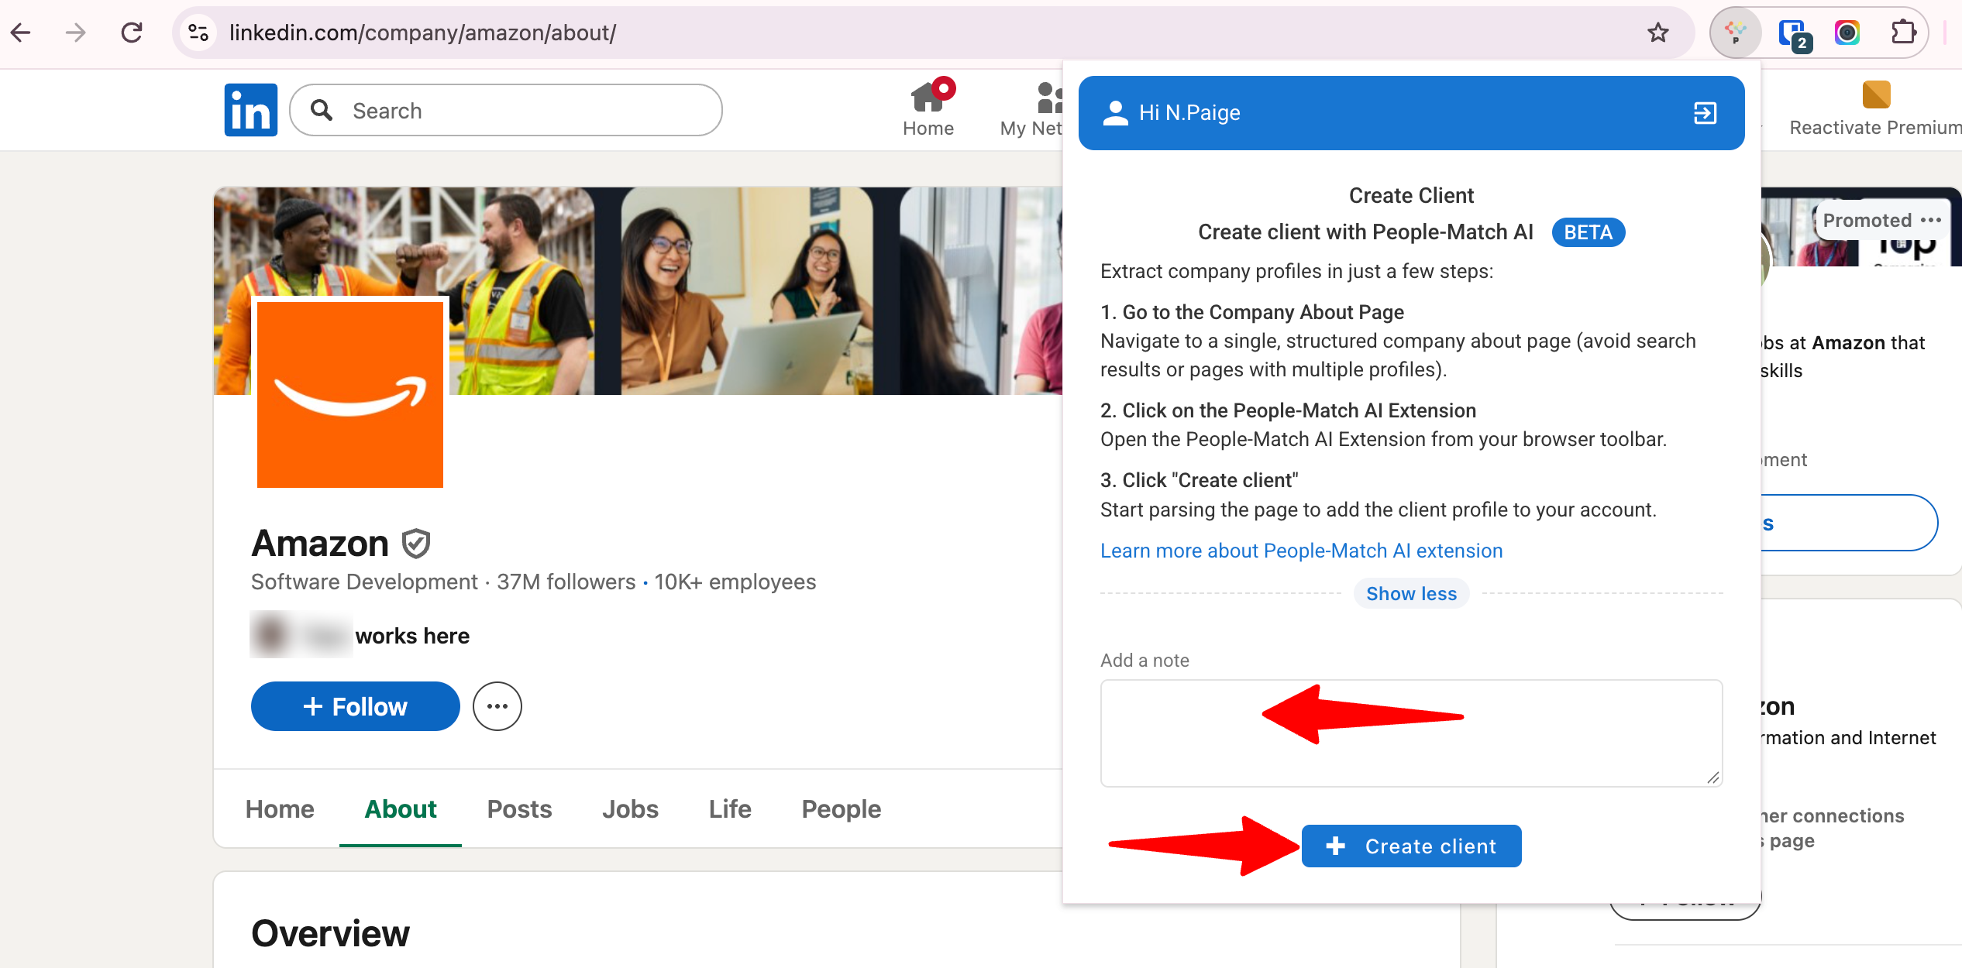
Task: Click the Overview section heading
Action: (x=330, y=933)
